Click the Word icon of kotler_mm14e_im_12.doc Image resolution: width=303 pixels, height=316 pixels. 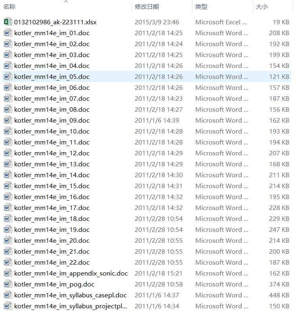[8, 153]
